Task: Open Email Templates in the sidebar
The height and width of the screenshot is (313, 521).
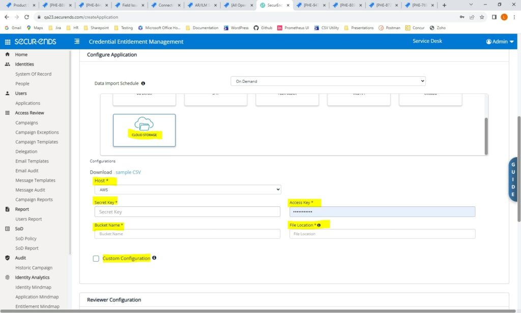Action: [32, 161]
